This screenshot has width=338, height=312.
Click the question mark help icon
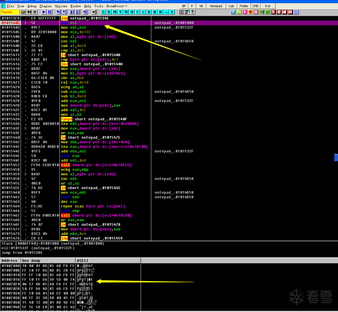(193, 12)
